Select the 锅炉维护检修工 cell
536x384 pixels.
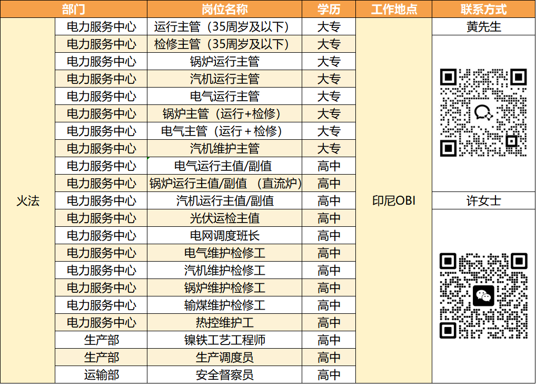(225, 288)
